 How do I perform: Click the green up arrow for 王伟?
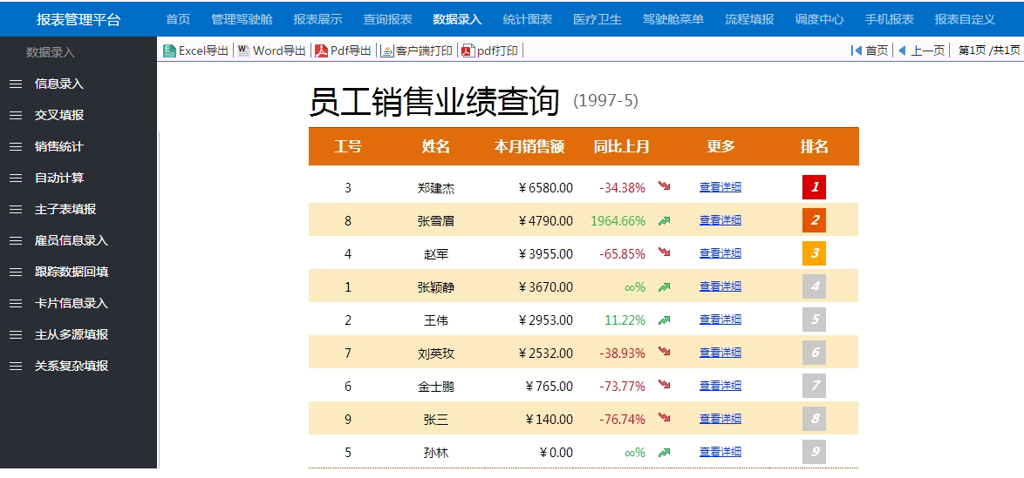click(665, 320)
